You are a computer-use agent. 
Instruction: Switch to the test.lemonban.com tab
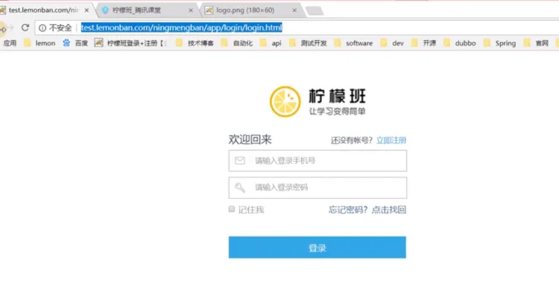pos(43,10)
